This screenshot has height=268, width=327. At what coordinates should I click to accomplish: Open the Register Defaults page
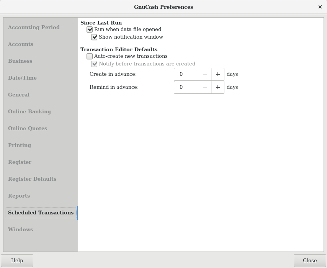tap(32, 179)
